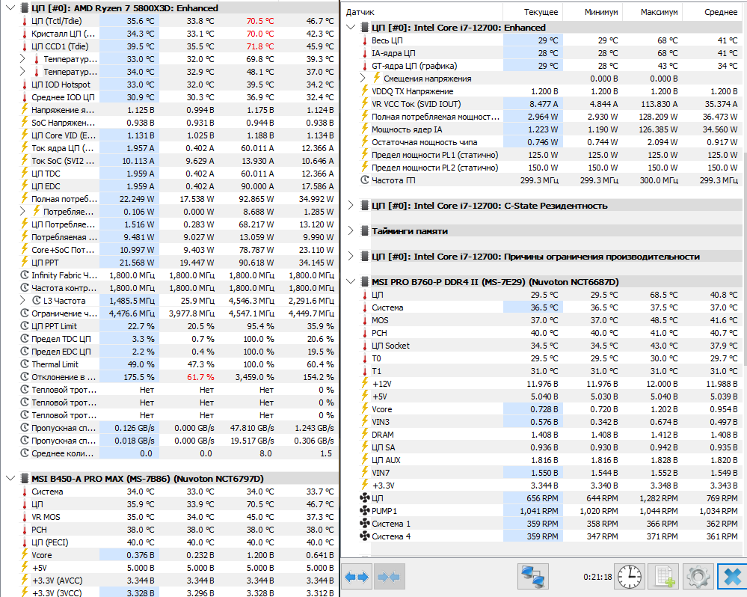Click the shrink layout arrows button
Image resolution: width=747 pixels, height=597 pixels.
point(389,577)
